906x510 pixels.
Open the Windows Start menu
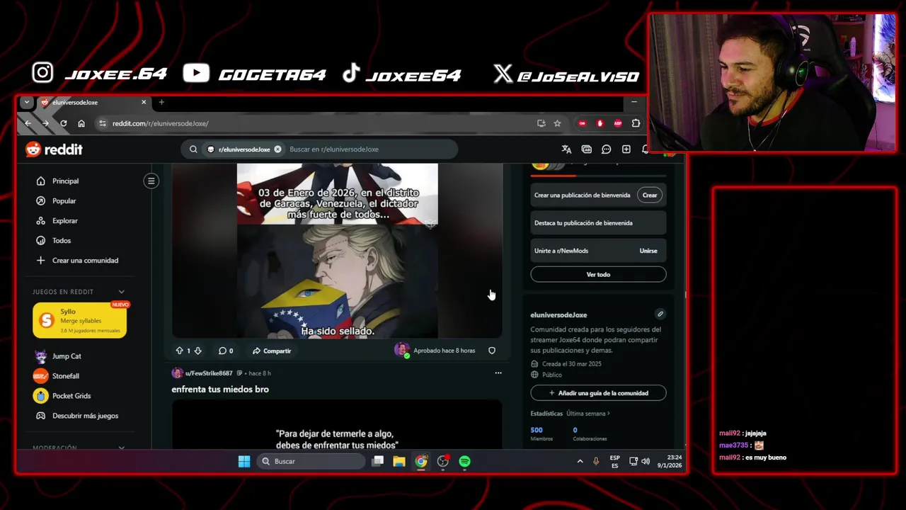point(244,461)
